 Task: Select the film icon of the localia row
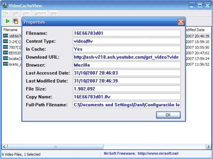5,58
